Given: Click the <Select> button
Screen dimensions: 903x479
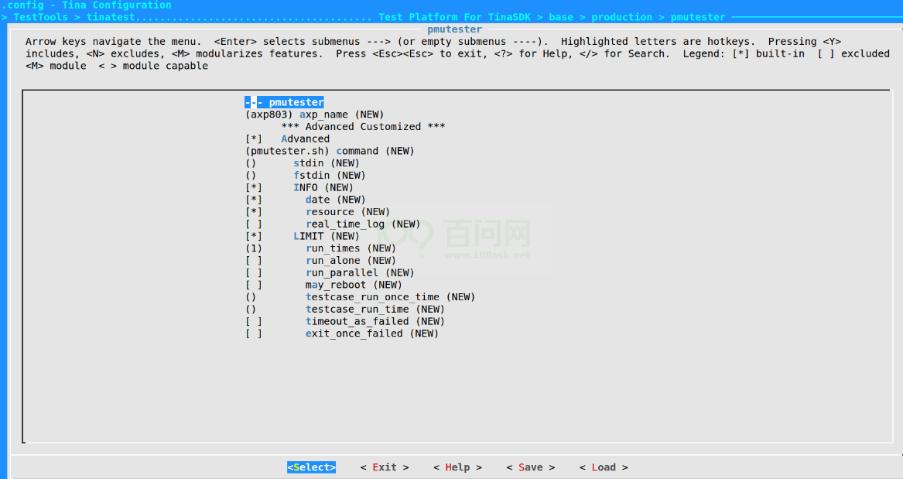Looking at the screenshot, I should pos(312,467).
